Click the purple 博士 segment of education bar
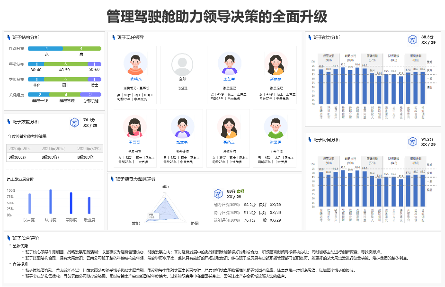The image size is (445, 287). (x=94, y=79)
